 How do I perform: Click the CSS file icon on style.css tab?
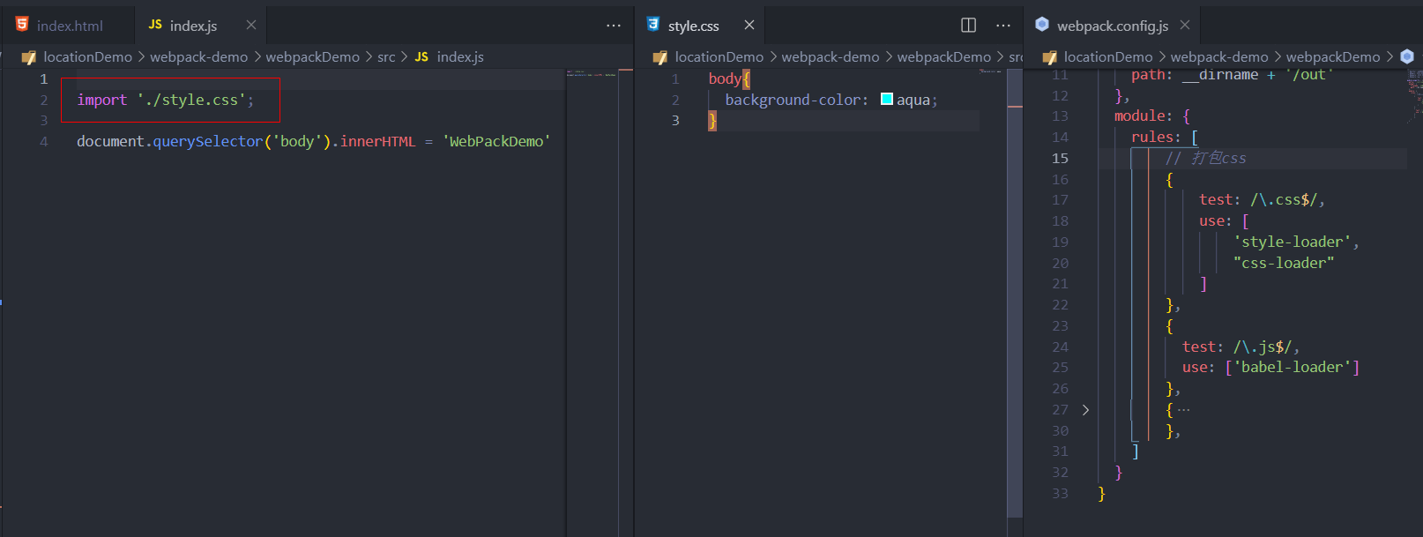point(653,25)
